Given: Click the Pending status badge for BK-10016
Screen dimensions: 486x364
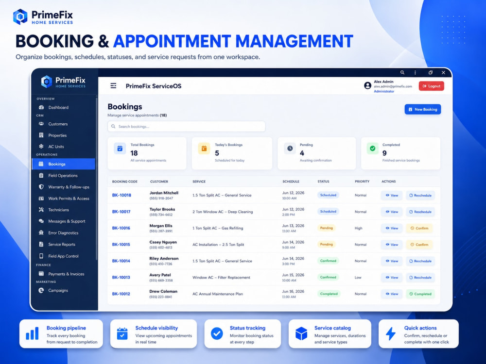Looking at the screenshot, I should coord(327,228).
